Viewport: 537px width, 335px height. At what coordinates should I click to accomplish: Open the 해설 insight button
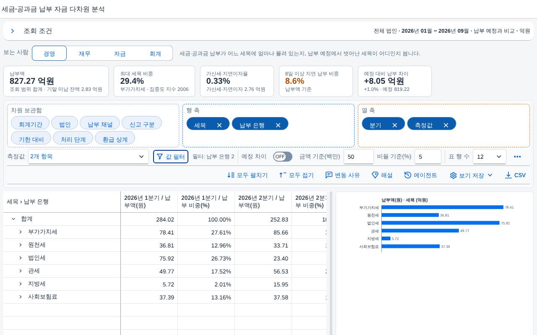pos(382,175)
